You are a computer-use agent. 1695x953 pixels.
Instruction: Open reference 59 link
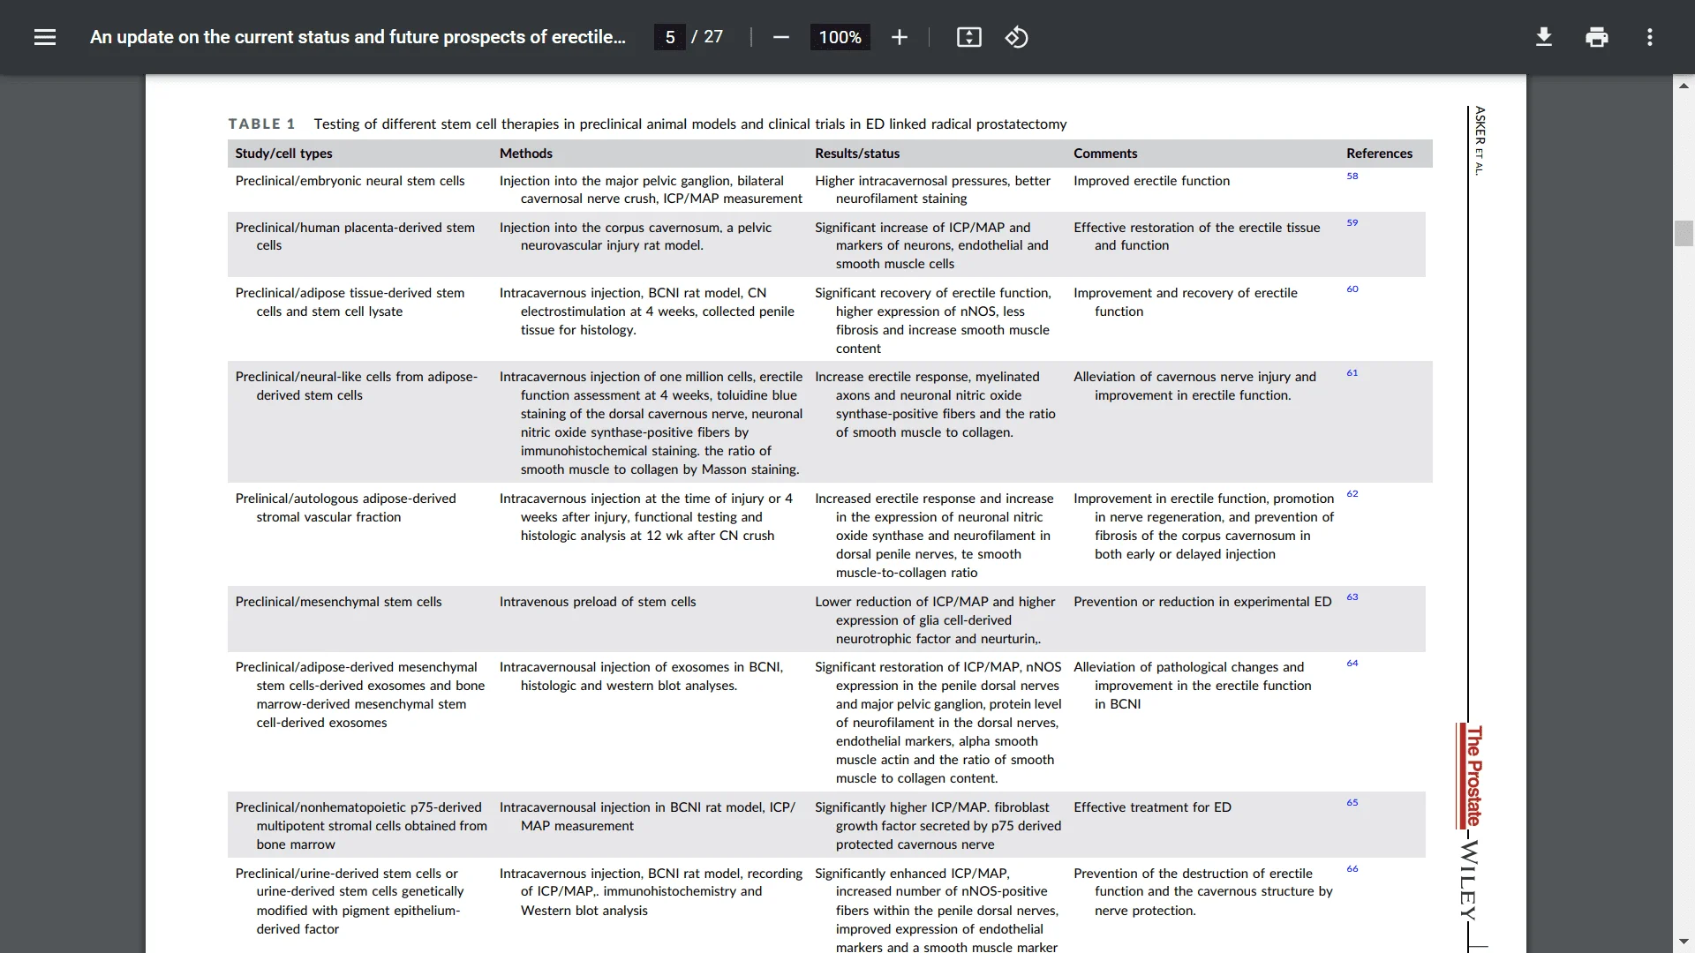point(1352,222)
